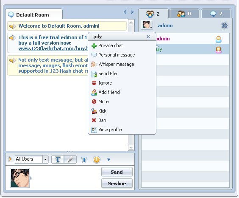Toggle the text input mode button
The width and height of the screenshot is (239, 198).
58,159
